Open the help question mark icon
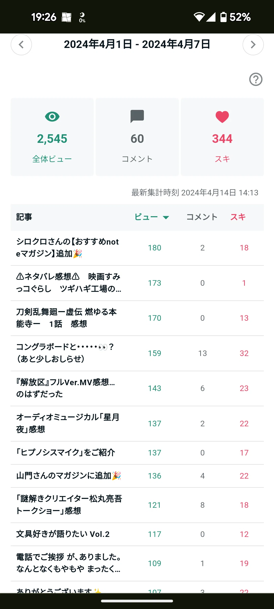This screenshot has width=274, height=609. click(x=256, y=79)
